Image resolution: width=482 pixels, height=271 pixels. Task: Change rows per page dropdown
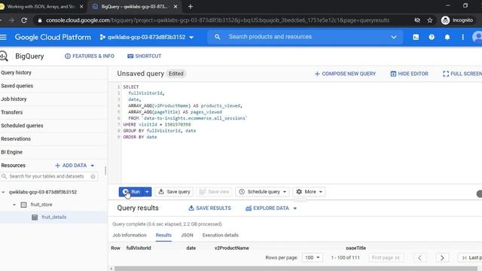(313, 257)
